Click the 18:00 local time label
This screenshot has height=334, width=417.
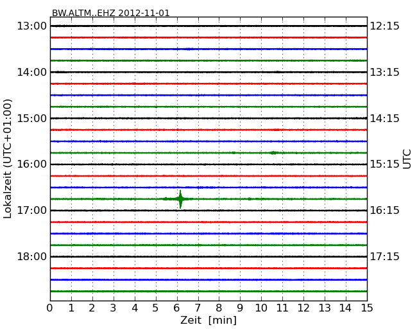(32, 256)
